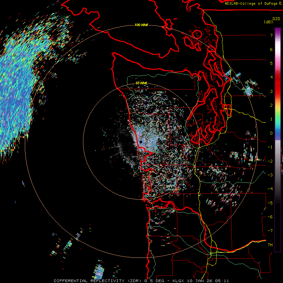Screen dimensions: 283x283
Task: Click the -7 value on color scale
Action: (270, 231)
